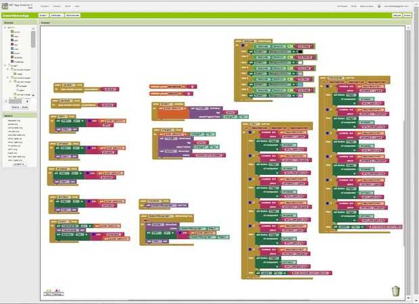Click Delete button under the blocks tree
Screen dimensions: 419x304
pyautogui.click(x=25, y=107)
